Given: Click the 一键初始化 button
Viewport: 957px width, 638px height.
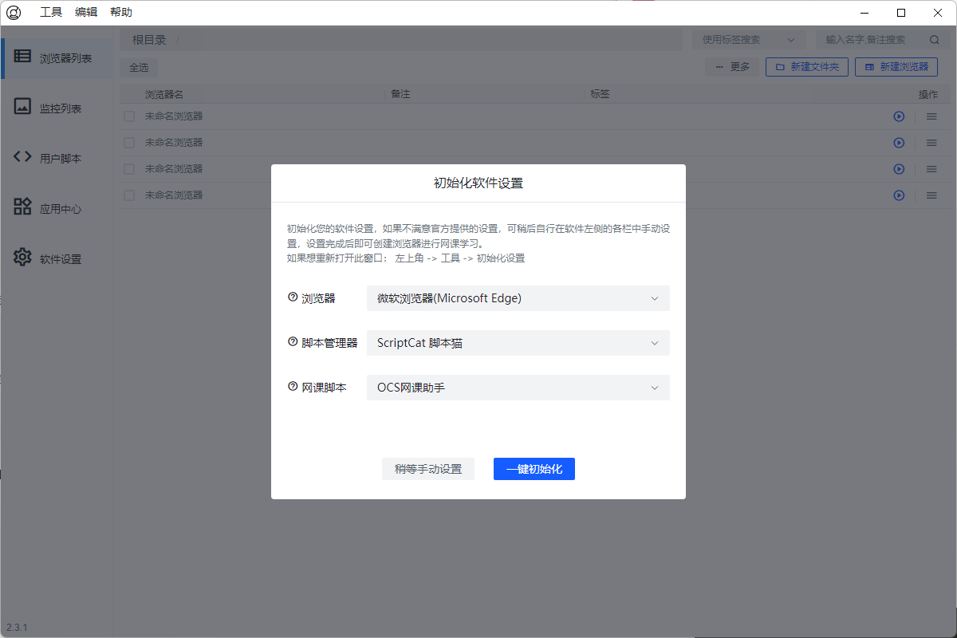Looking at the screenshot, I should [x=534, y=469].
